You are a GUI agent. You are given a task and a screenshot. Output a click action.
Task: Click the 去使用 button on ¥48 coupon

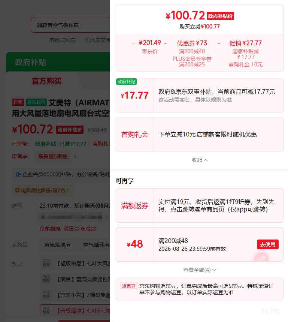coord(268,244)
